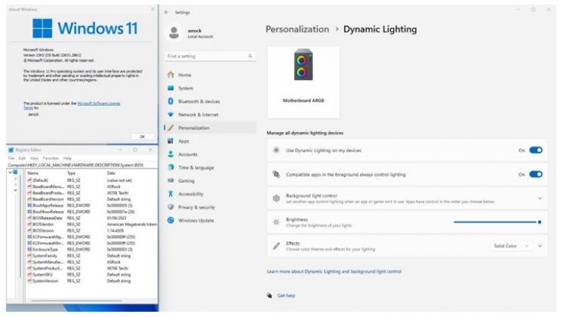Open File menu in Registry Editor

pyautogui.click(x=12, y=158)
